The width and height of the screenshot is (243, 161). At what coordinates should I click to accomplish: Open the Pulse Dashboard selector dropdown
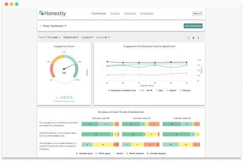54,26
